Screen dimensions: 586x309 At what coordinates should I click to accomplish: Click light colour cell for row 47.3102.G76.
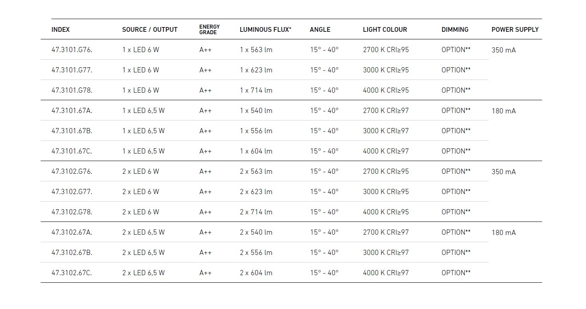[x=385, y=171]
